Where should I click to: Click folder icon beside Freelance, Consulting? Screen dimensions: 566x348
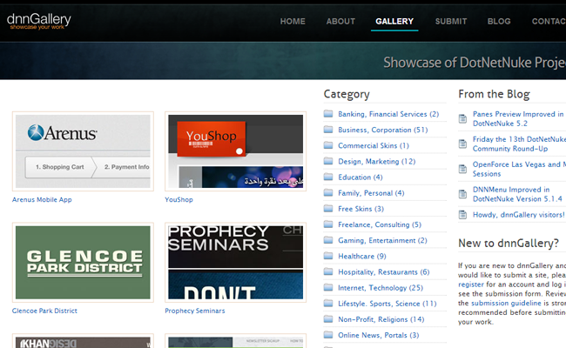pos(328,224)
